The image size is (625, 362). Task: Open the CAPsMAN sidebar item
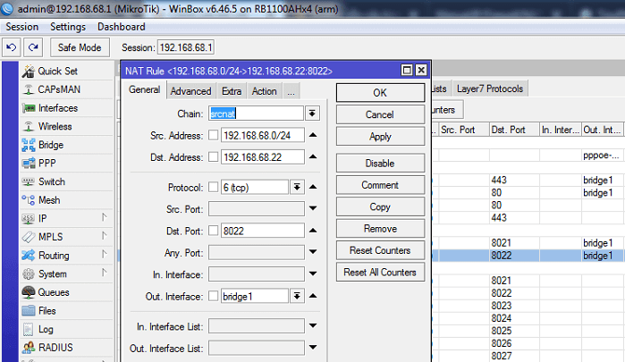click(x=61, y=89)
